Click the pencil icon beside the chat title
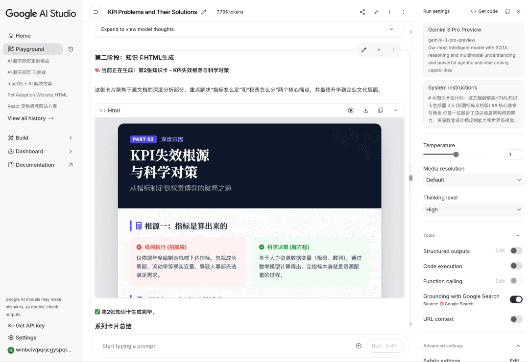Image resolution: width=529 pixels, height=362 pixels. pyautogui.click(x=204, y=12)
